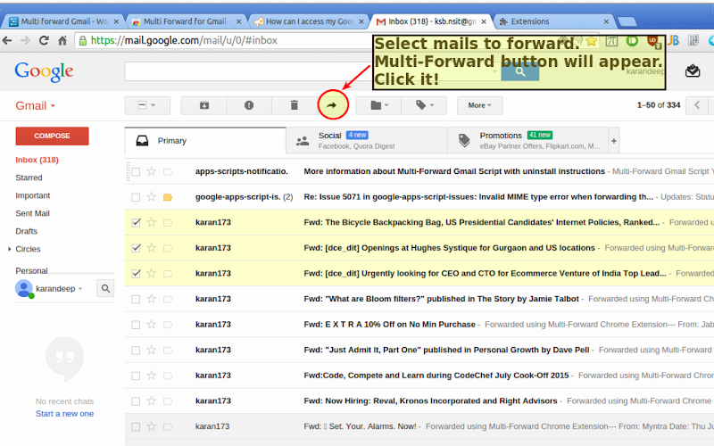
Task: Open the More information about Multi-Forward mail
Action: pos(419,171)
